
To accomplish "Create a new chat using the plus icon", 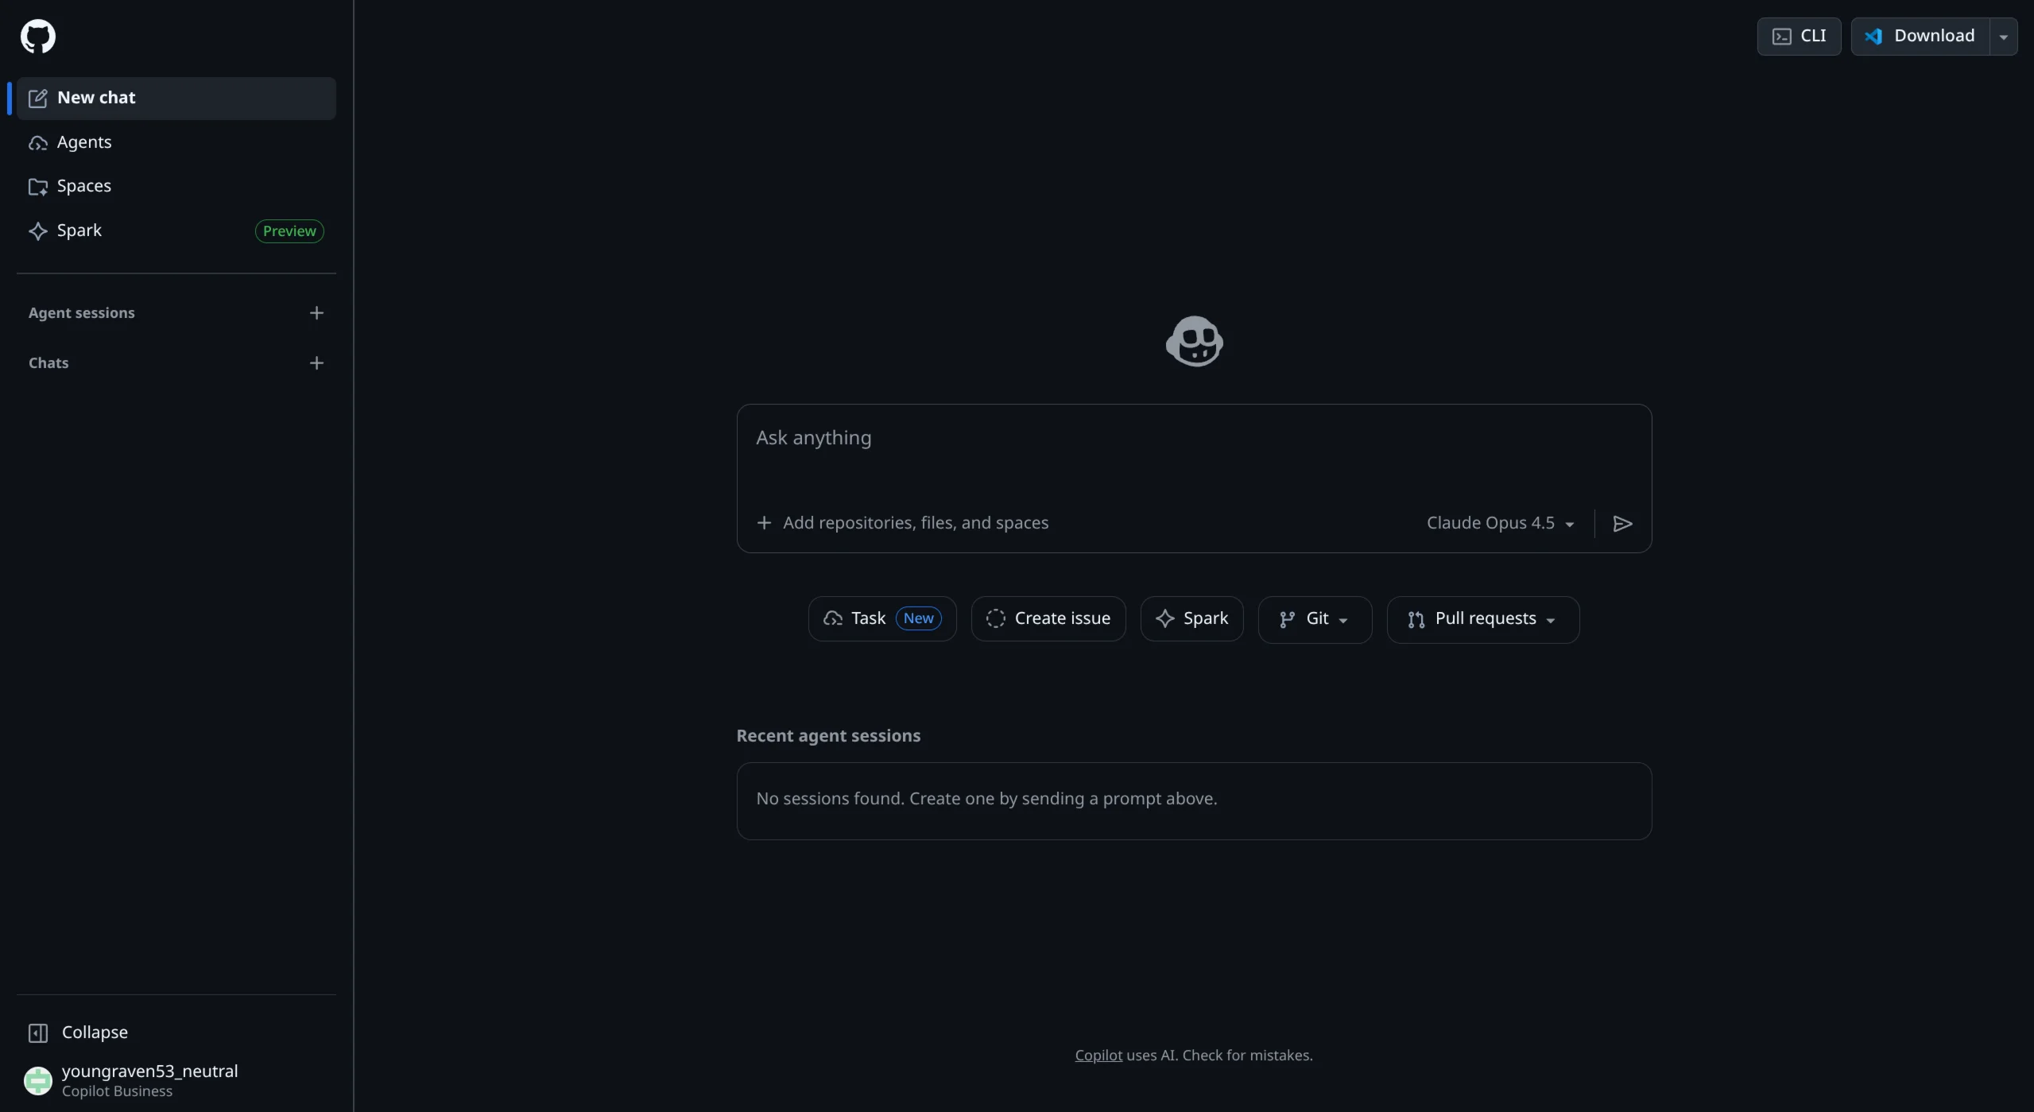I will coord(316,362).
